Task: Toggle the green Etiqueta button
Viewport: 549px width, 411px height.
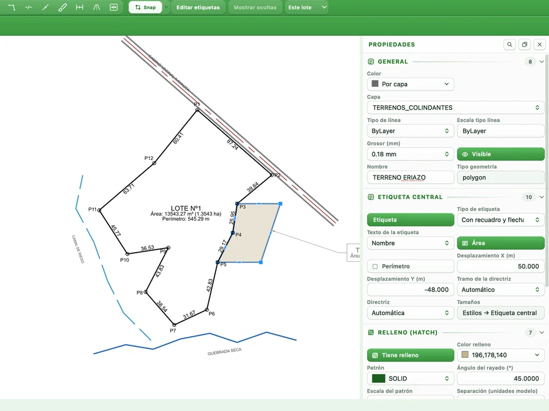Action: (x=411, y=220)
